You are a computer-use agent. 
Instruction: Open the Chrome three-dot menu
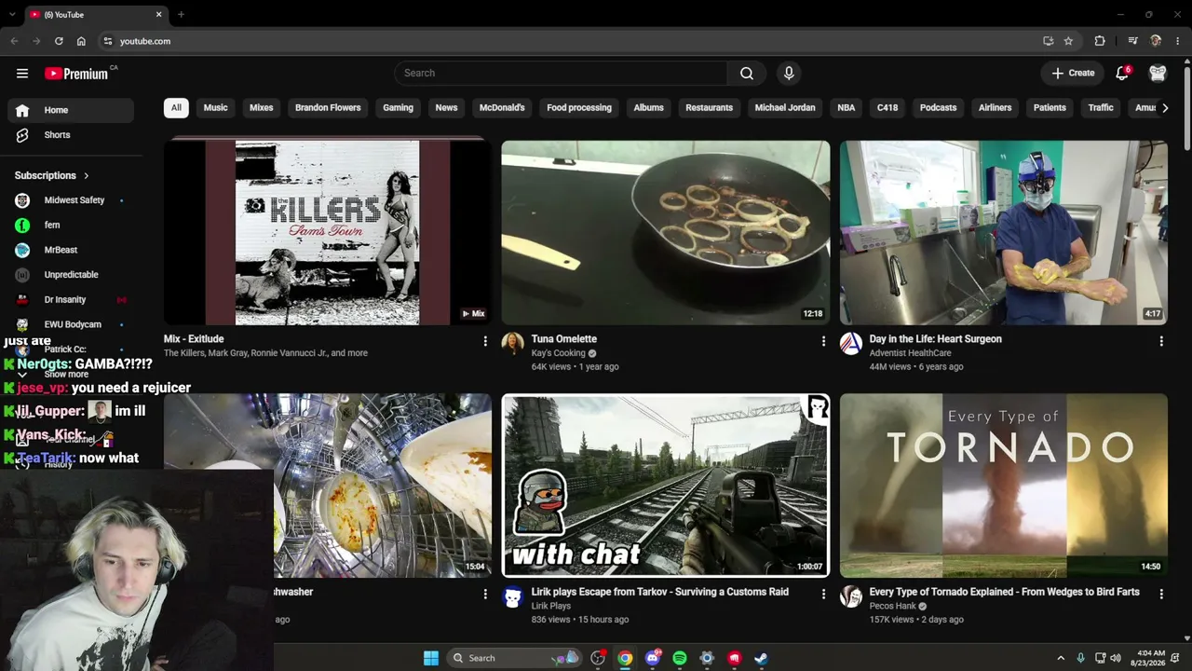[1178, 41]
